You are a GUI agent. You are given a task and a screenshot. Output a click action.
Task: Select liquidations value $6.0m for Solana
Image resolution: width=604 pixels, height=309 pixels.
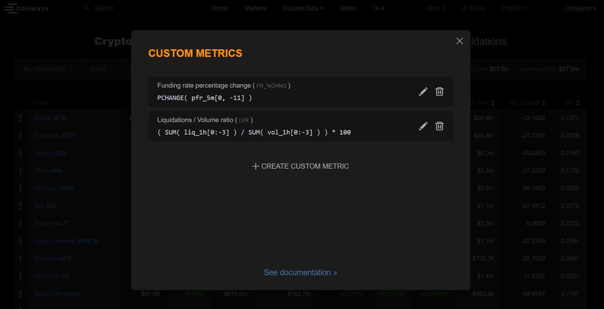coord(485,153)
